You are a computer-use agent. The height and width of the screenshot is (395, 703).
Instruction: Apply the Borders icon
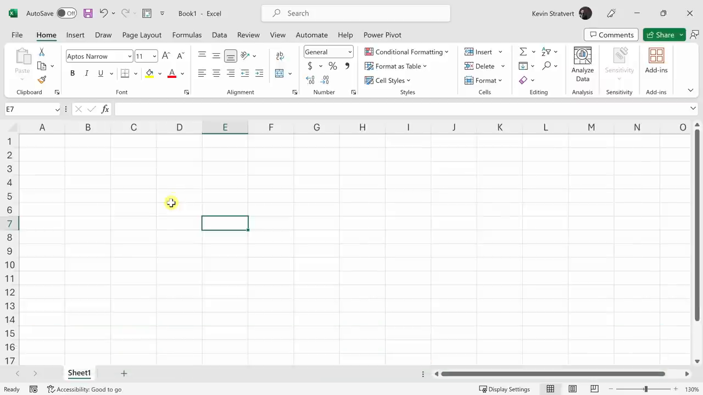coord(125,74)
